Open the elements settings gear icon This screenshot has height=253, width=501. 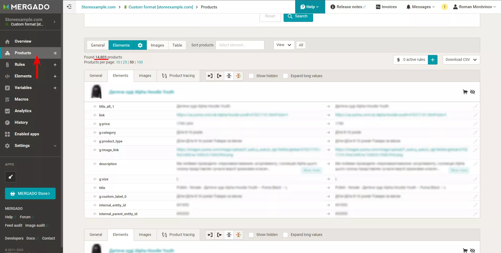pos(140,45)
